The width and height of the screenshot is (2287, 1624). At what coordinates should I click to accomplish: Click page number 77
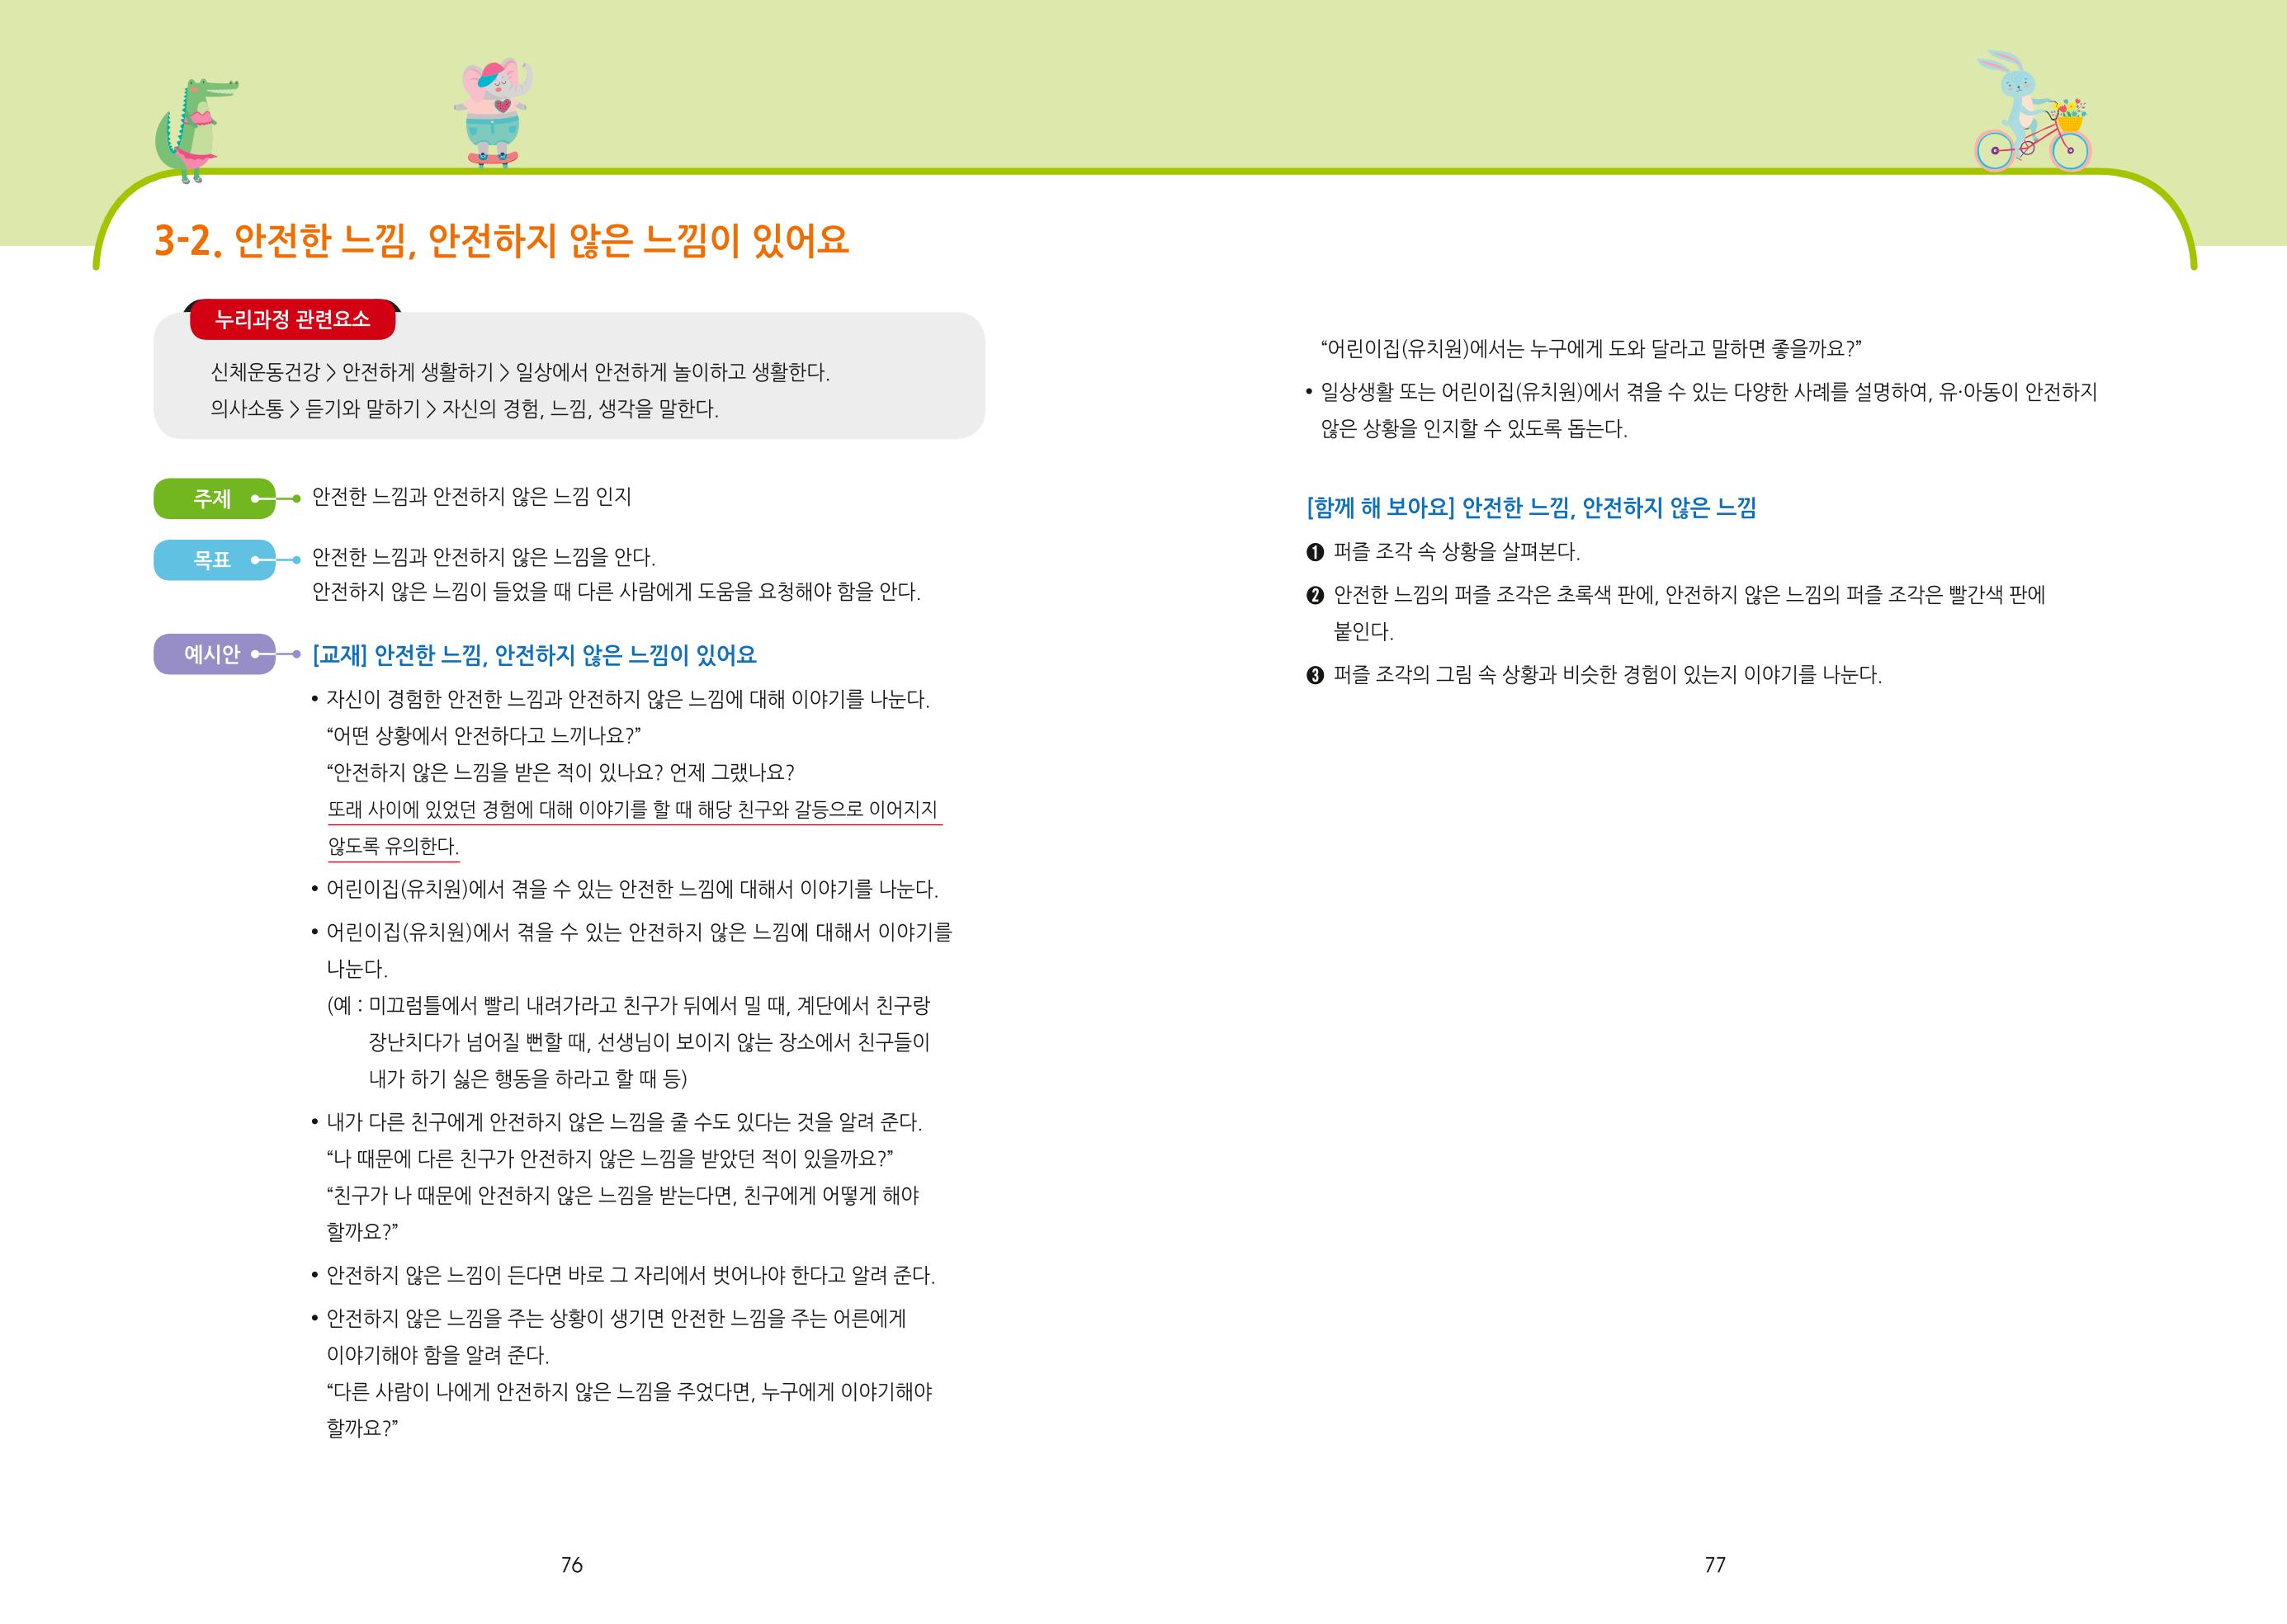1715,1565
